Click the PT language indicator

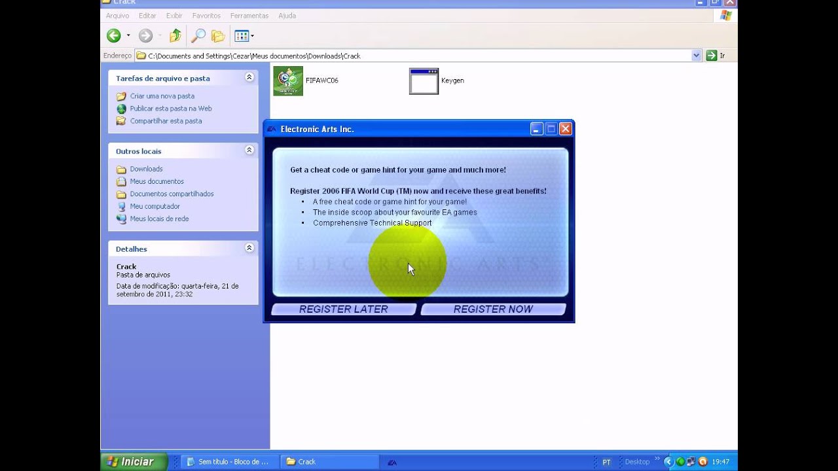pos(606,462)
